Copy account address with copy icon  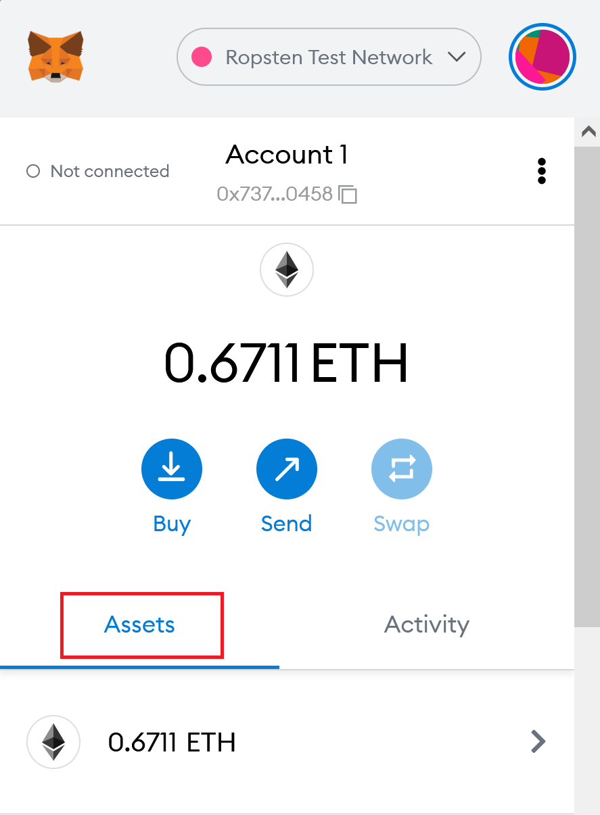click(x=348, y=195)
